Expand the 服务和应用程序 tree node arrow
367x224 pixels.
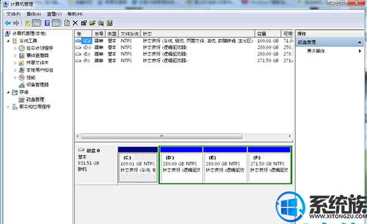(x=8, y=107)
